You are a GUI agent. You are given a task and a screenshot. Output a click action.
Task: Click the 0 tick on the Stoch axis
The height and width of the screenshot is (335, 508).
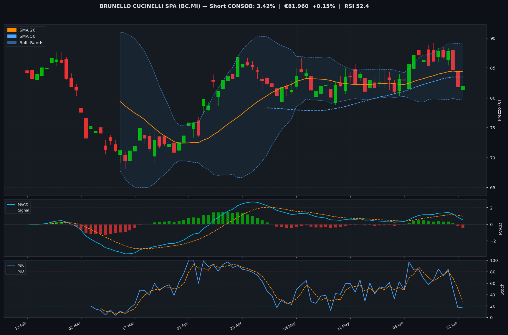491,318
